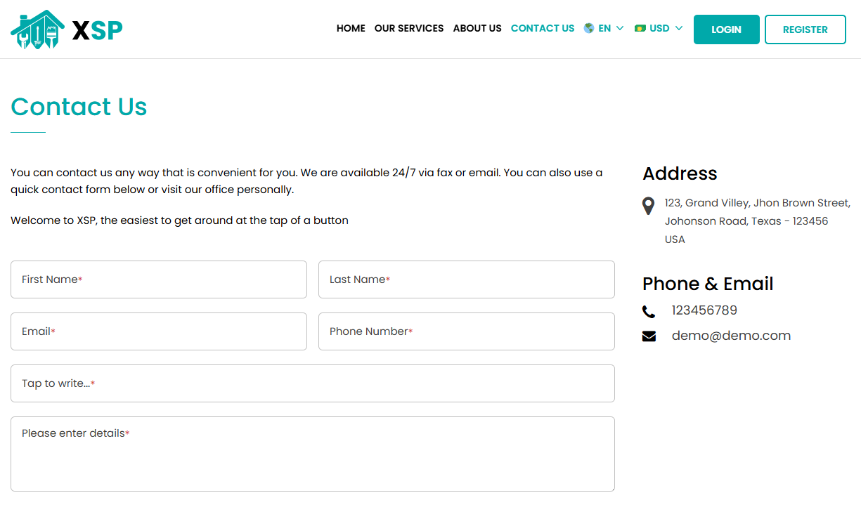Open the Our Services menu item
This screenshot has height=507, width=861.
pyautogui.click(x=409, y=28)
